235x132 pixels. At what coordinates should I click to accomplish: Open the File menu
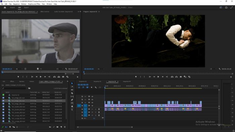pyautogui.click(x=2, y=4)
